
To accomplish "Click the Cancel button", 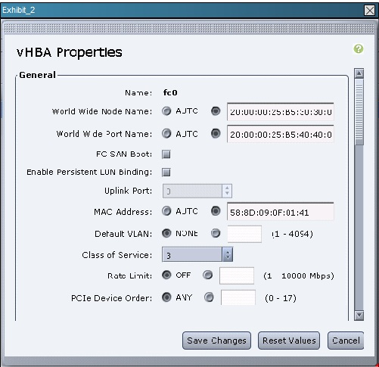I will coord(346,341).
